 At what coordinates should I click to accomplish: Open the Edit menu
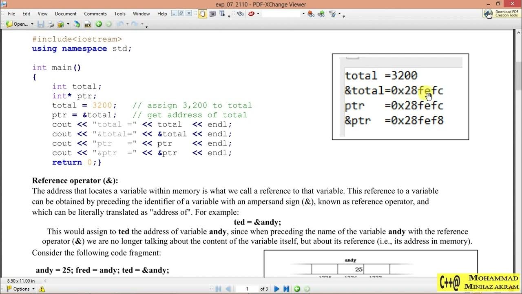tap(26, 13)
